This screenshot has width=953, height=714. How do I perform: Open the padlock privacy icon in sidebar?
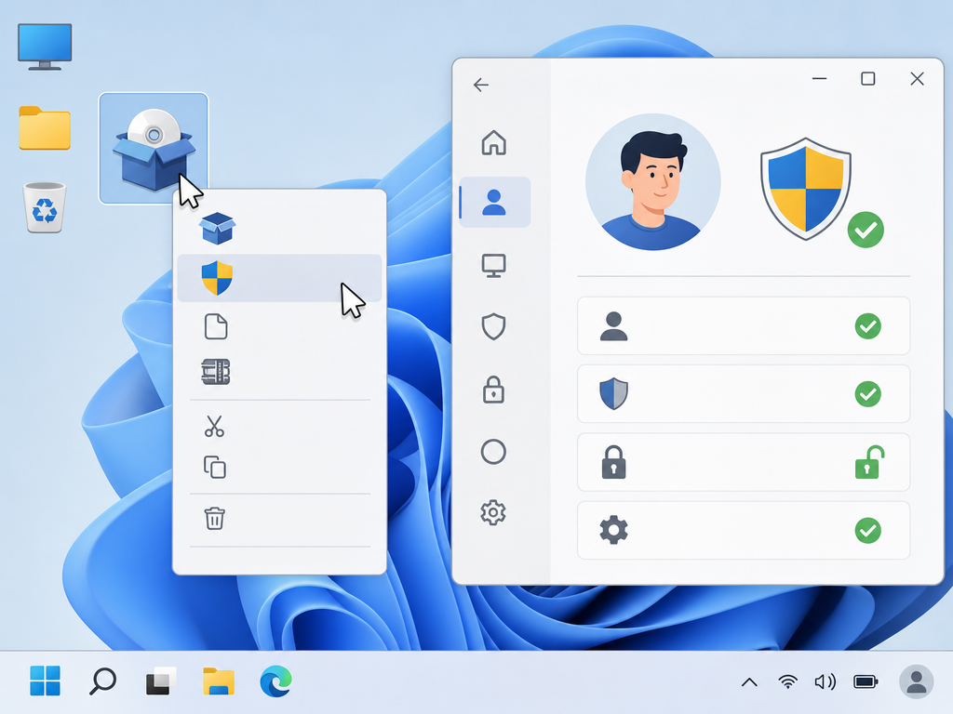tap(493, 390)
